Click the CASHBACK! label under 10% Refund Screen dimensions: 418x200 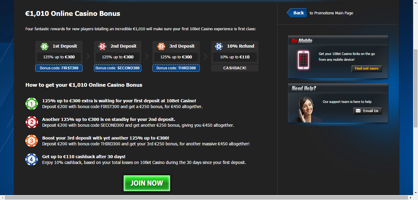[235, 68]
